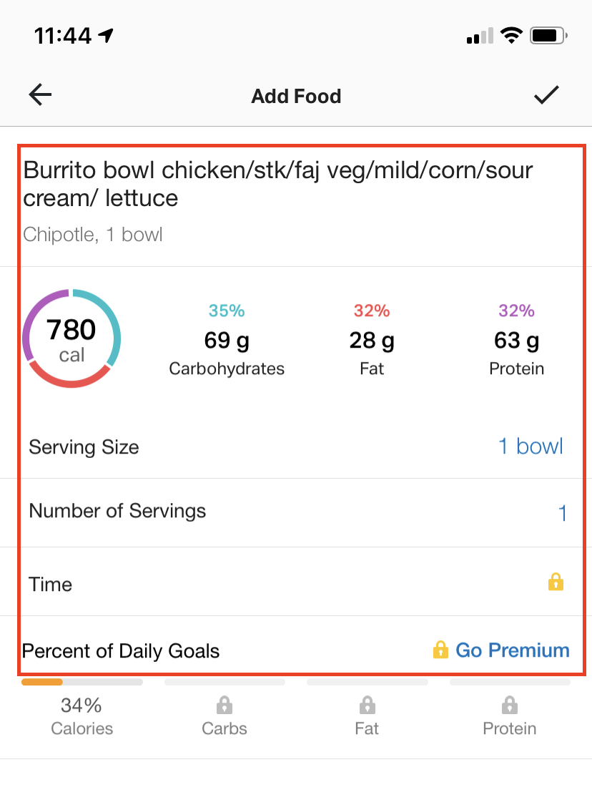This screenshot has height=805, width=592.
Task: Tap the 34% Calories progress bar
Action: click(82, 683)
